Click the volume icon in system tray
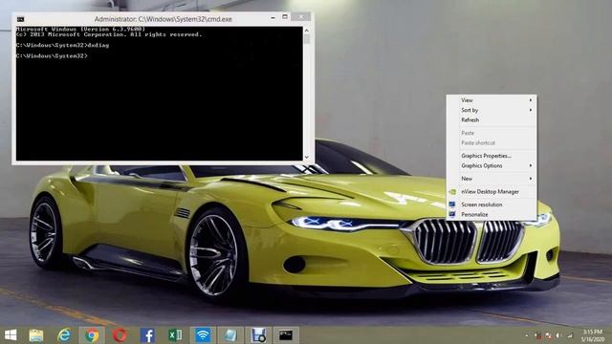 [558, 335]
